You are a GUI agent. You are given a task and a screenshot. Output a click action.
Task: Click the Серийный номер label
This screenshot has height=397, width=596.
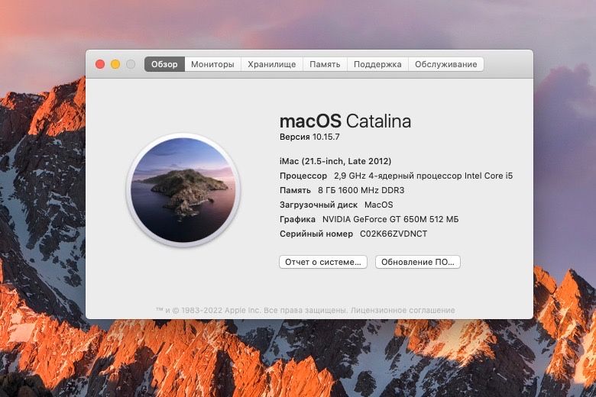(x=316, y=234)
